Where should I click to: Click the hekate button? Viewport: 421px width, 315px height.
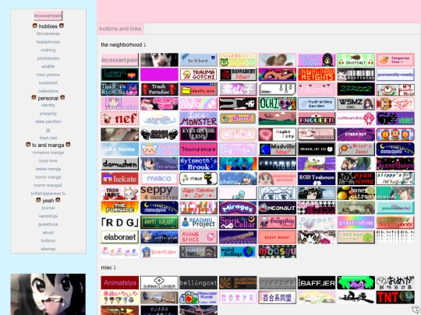tap(120, 179)
